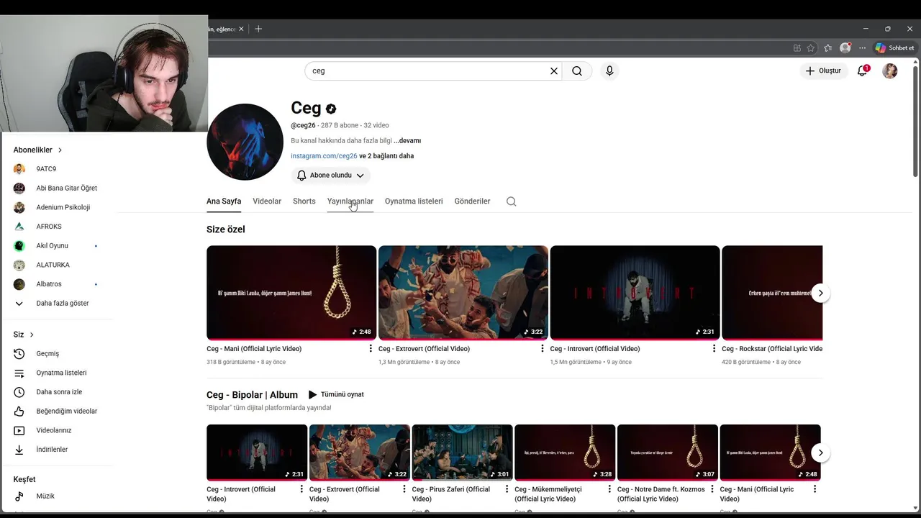The width and height of the screenshot is (921, 518).
Task: Open the Abone olundu subscription dropdown
Action: (x=331, y=176)
